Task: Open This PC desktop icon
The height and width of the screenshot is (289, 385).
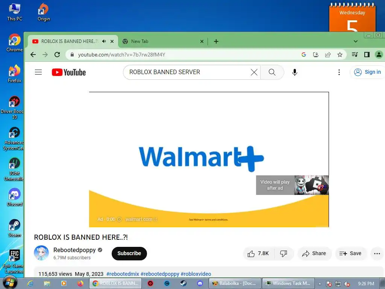Action: 15,12
